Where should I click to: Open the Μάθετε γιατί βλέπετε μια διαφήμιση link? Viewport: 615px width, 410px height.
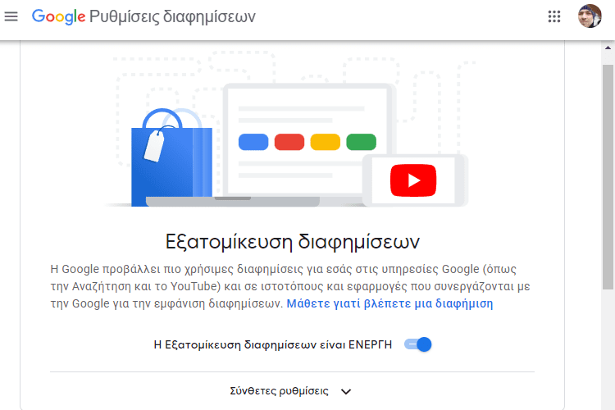tap(389, 303)
